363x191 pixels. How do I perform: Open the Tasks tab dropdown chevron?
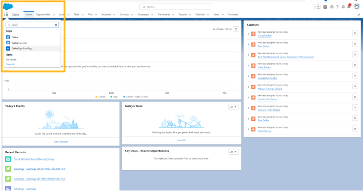tap(82, 15)
